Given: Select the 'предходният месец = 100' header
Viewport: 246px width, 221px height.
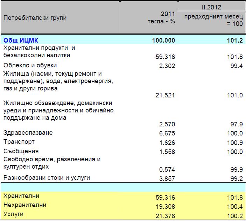Looking at the screenshot, I should tap(213, 20).
